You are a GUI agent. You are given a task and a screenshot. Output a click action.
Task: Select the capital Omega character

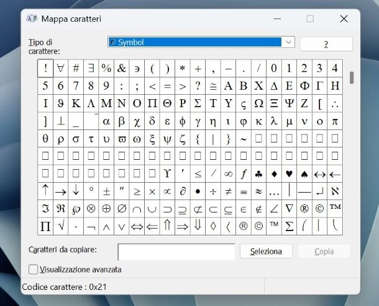pos(259,103)
